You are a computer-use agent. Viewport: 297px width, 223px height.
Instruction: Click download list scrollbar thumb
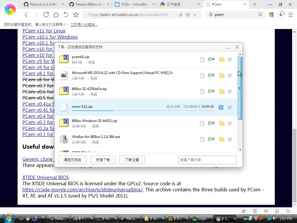[240, 88]
